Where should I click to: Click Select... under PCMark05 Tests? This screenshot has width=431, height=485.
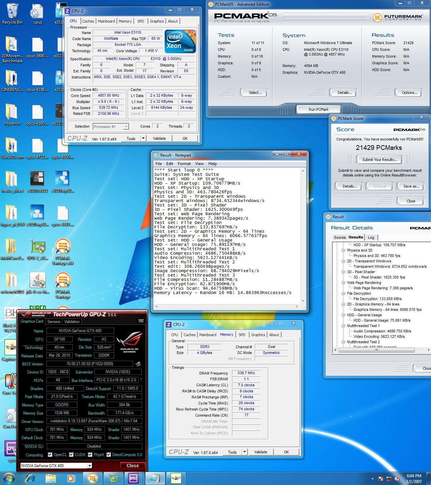(255, 93)
